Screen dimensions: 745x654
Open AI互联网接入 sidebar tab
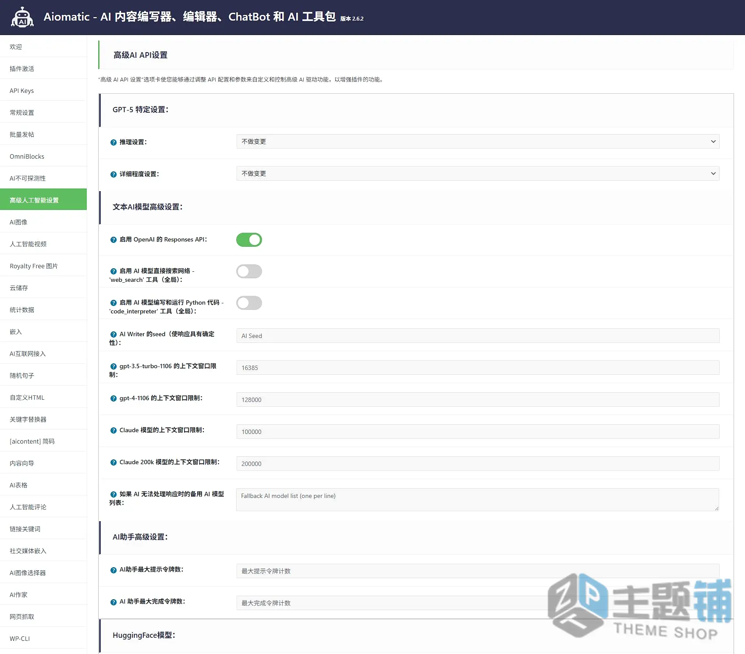(43, 353)
